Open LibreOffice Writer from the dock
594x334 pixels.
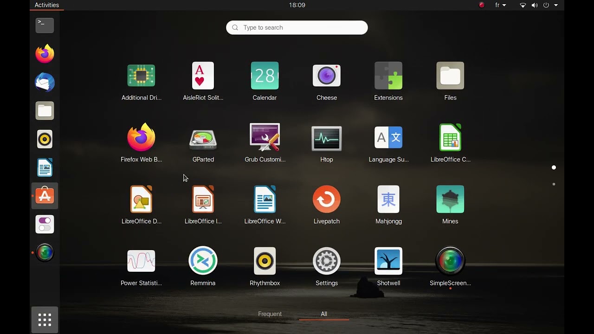pos(45,167)
